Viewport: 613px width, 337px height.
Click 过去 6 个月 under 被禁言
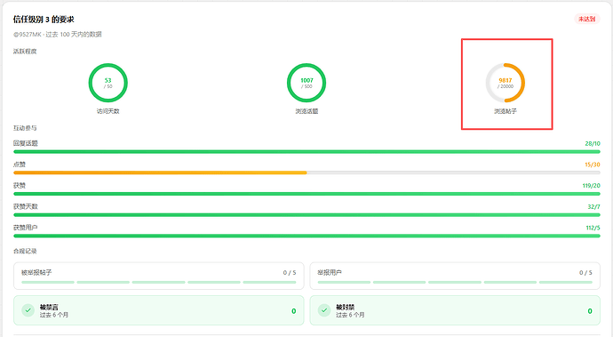(x=54, y=315)
